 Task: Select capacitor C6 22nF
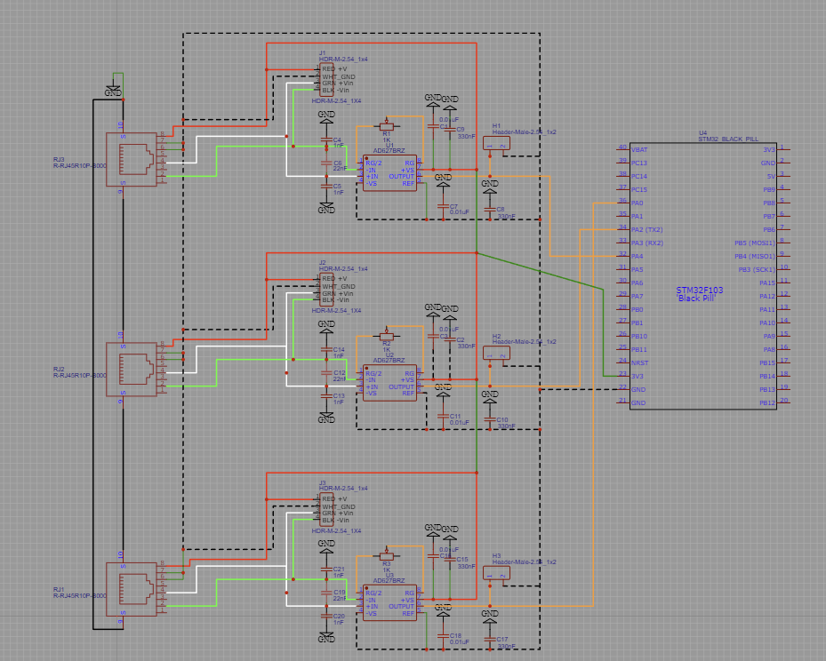tap(326, 163)
